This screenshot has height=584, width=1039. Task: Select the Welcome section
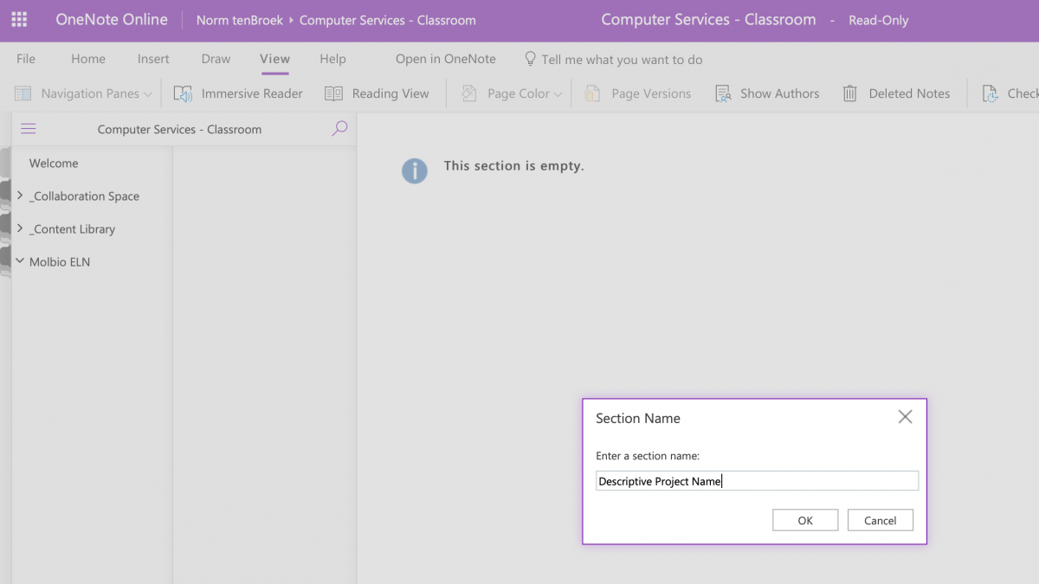click(x=54, y=163)
